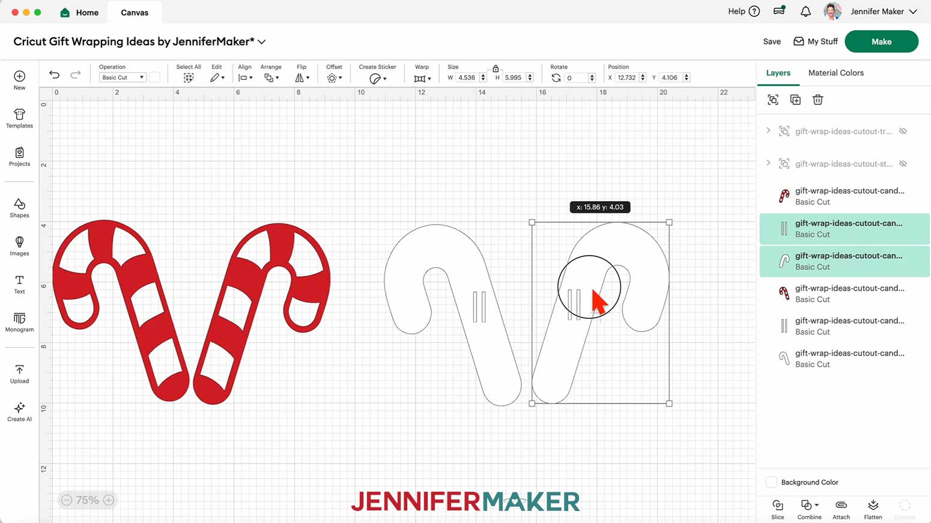
Task: Open the Operation Basic Cut dropdown
Action: (123, 77)
